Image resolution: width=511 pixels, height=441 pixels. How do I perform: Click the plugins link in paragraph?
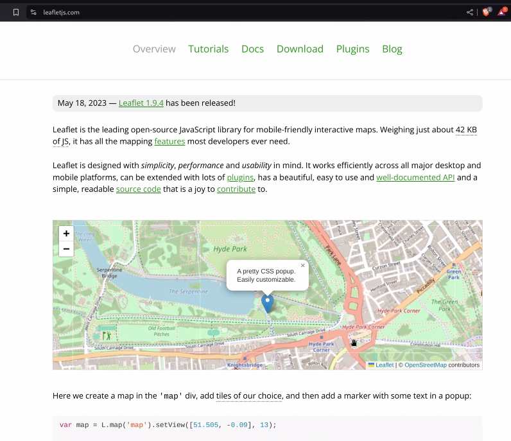[240, 177]
